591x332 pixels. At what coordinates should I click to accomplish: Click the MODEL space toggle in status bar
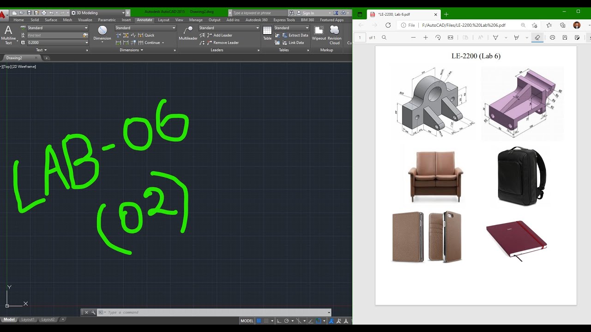pos(247,320)
